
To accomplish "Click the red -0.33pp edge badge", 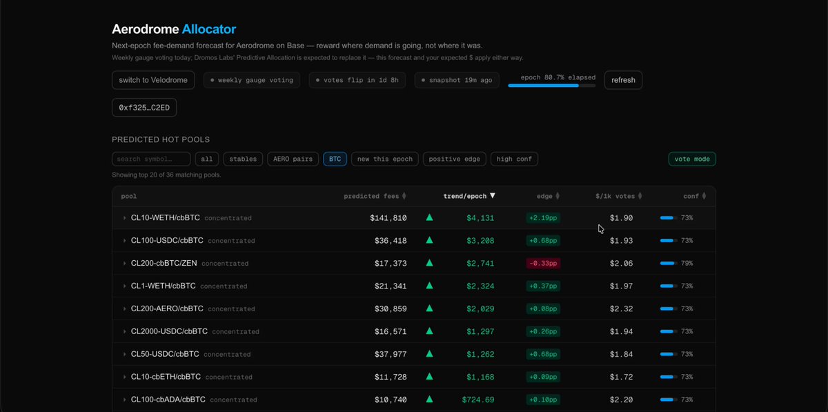I will 543,264.
